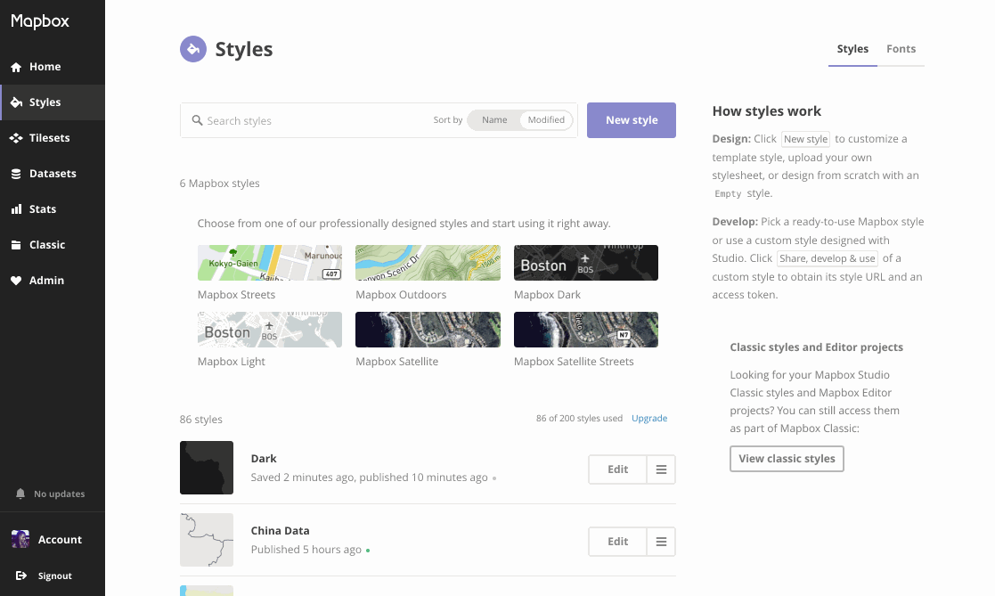Open the Account page link

(60, 540)
